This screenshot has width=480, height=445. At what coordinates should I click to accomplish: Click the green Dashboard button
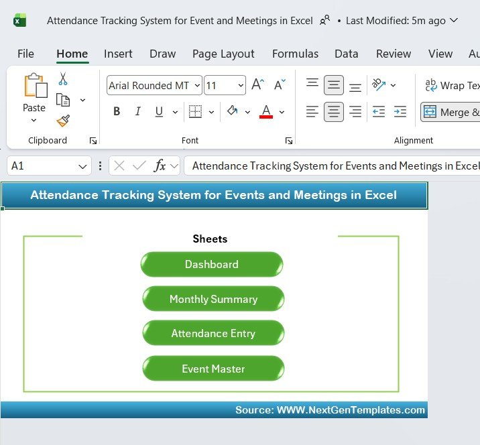[x=212, y=264]
